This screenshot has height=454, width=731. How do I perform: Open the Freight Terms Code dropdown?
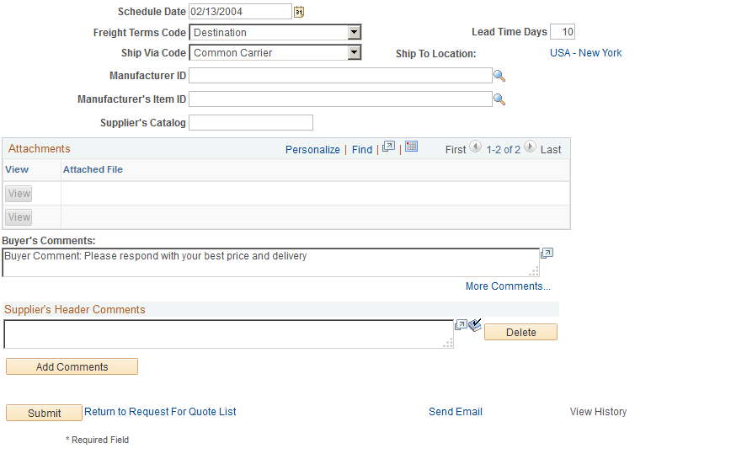(355, 32)
